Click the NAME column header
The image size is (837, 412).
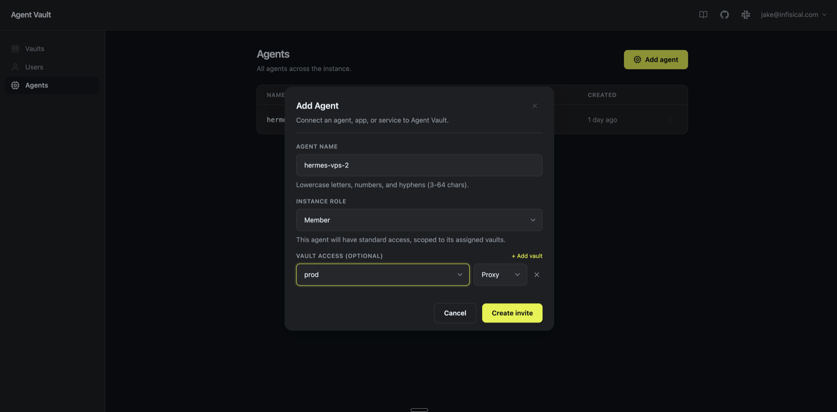pyautogui.click(x=276, y=95)
